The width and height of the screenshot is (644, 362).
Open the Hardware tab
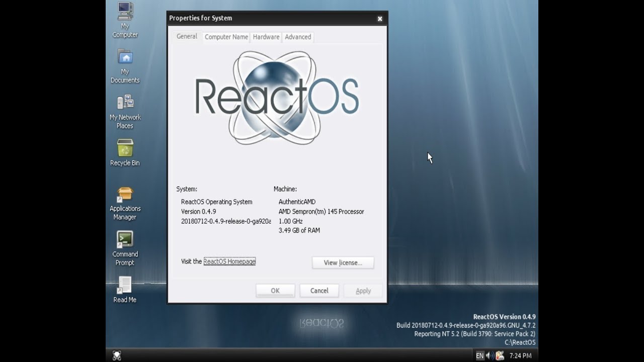pyautogui.click(x=266, y=37)
